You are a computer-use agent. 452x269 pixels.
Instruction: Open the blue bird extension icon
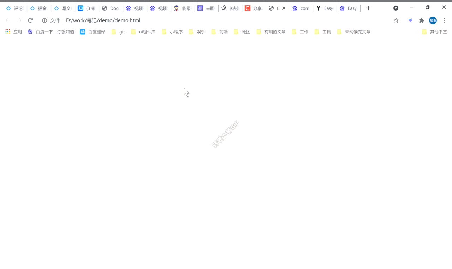click(410, 20)
